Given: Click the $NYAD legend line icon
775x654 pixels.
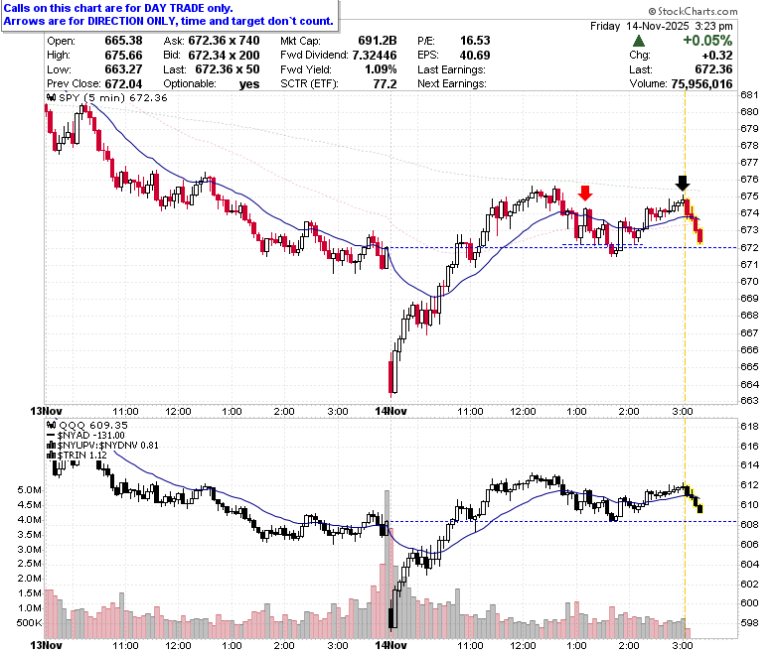Looking at the screenshot, I should pos(52,436).
